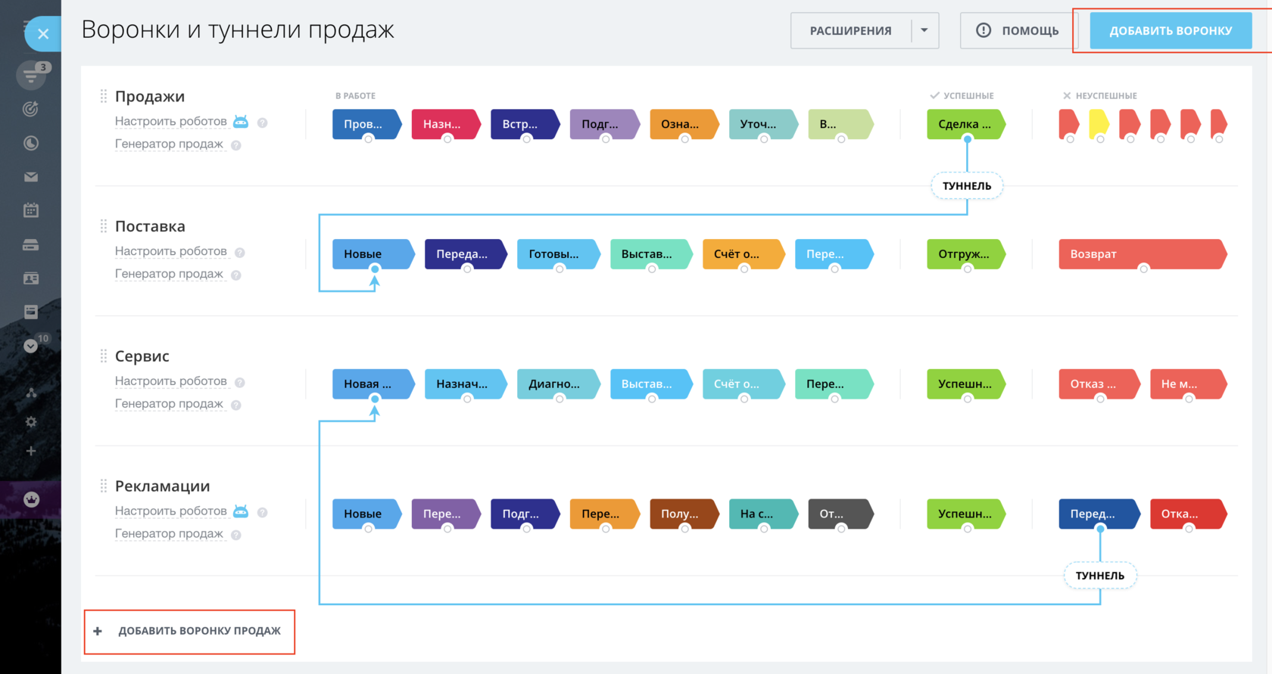Image resolution: width=1272 pixels, height=674 pixels.
Task: Grab the drag handle of Продажи funnel
Action: (104, 96)
